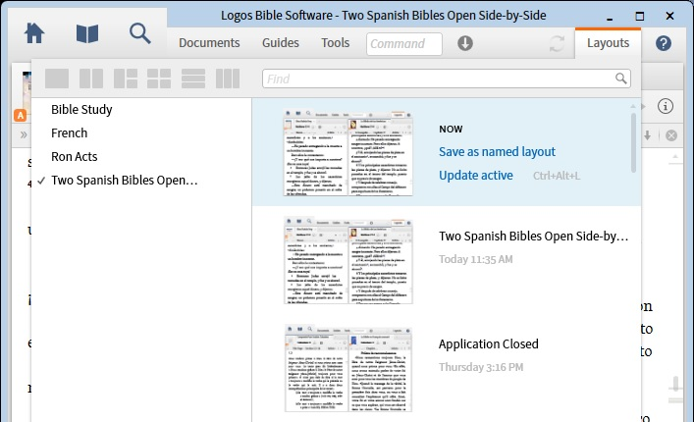The width and height of the screenshot is (694, 422).
Task: Open the Home page icon
Action: pyautogui.click(x=34, y=33)
